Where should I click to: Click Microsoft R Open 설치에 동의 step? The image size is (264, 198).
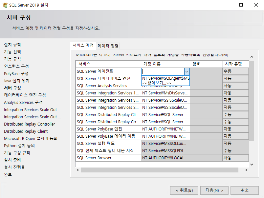point(31,138)
